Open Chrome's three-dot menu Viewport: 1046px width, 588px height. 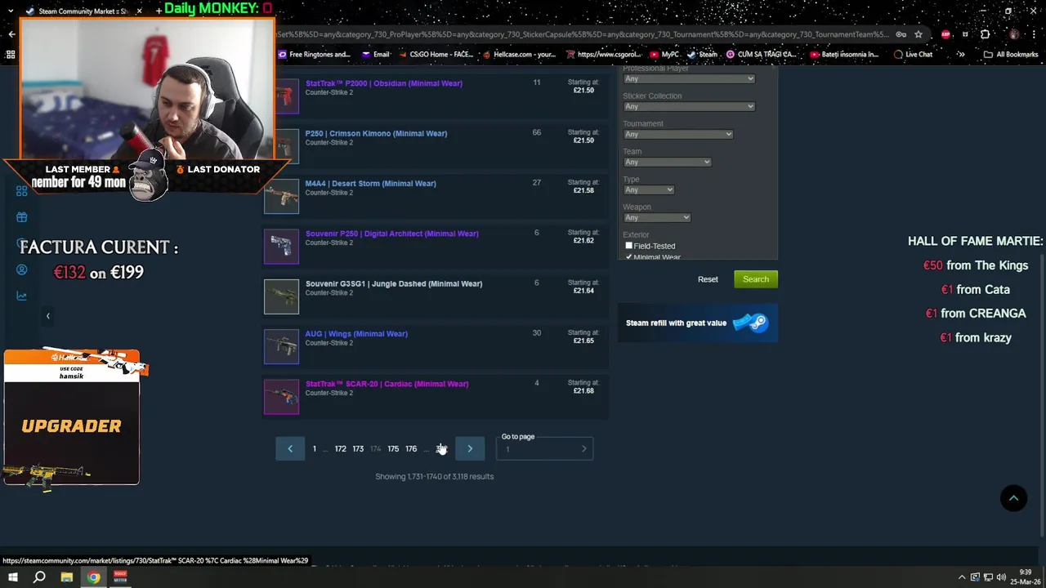tap(1035, 34)
